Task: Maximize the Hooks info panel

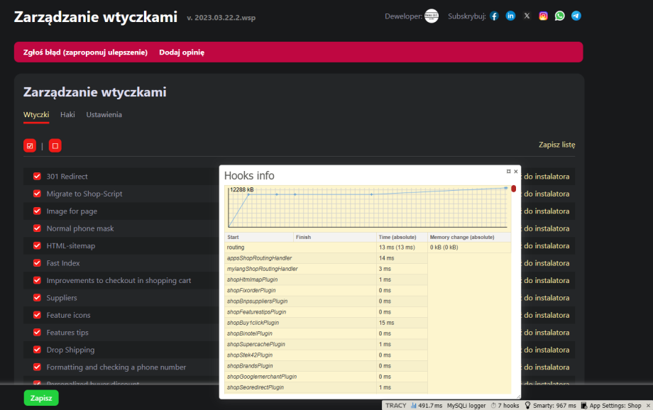Action: tap(508, 172)
